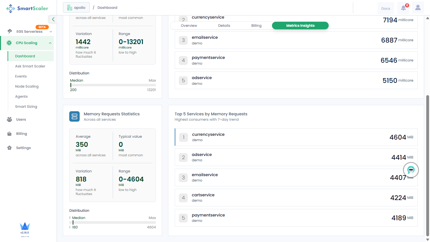
Task: Click the Settings gear icon in sidebar
Action: click(x=9, y=148)
